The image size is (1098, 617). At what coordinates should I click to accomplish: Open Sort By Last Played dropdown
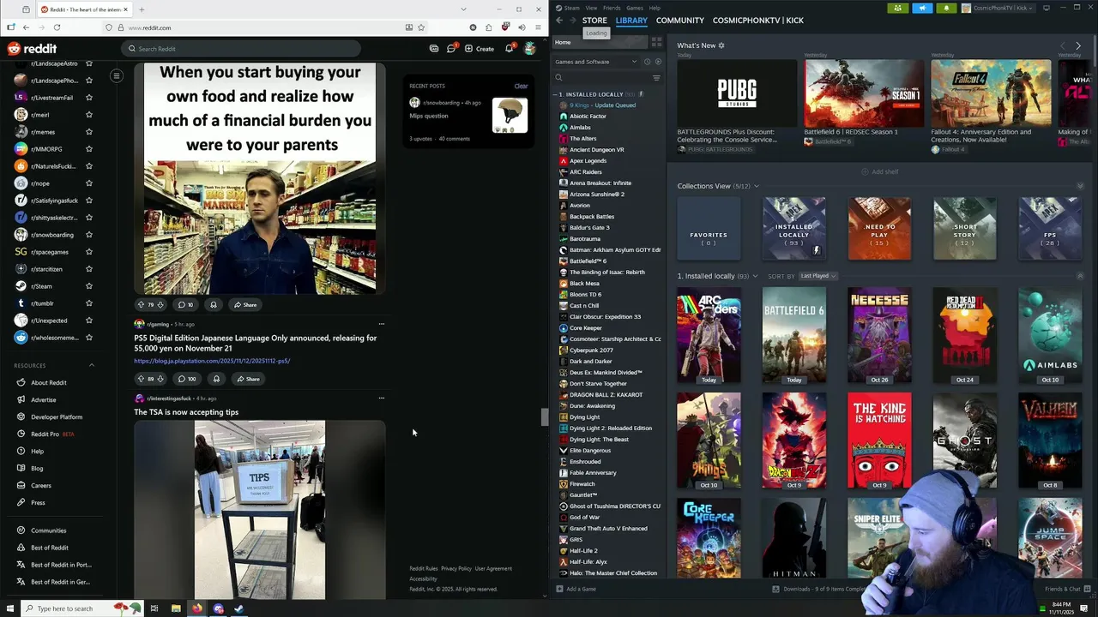point(817,276)
